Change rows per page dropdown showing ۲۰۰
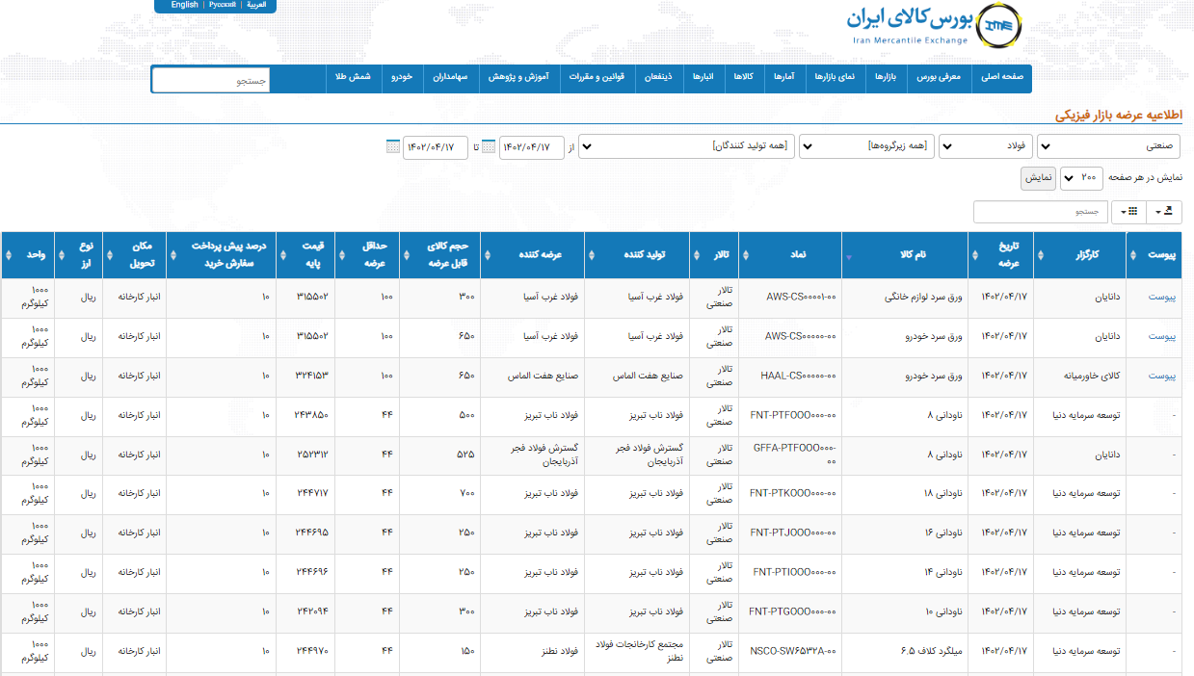Image resolution: width=1194 pixels, height=676 pixels. (x=1082, y=178)
